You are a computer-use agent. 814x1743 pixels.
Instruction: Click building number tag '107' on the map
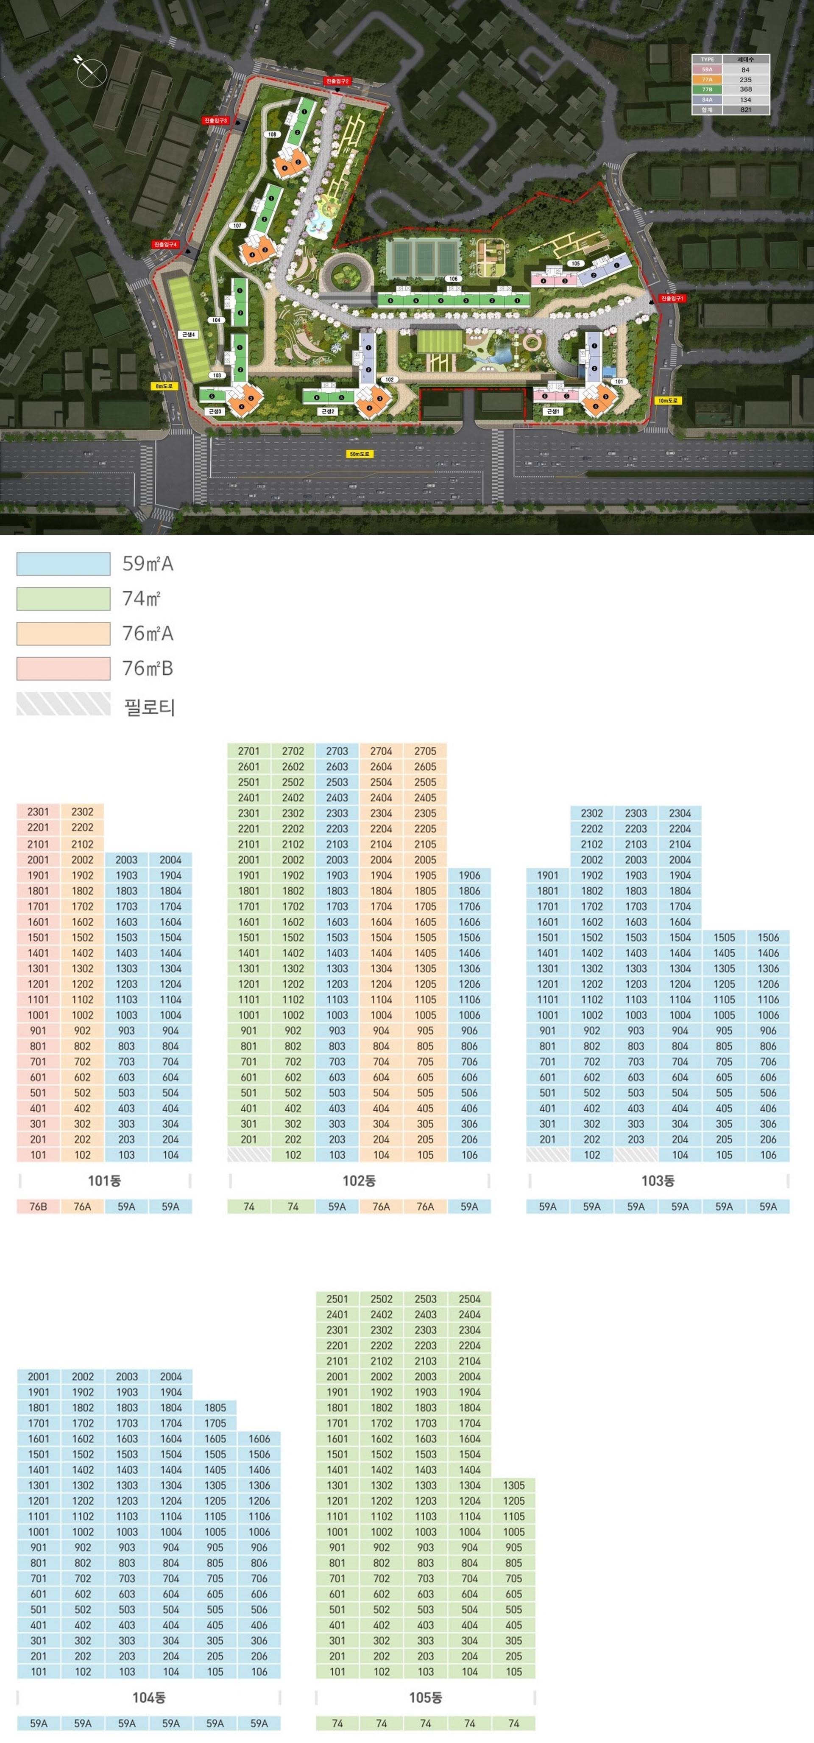[237, 226]
